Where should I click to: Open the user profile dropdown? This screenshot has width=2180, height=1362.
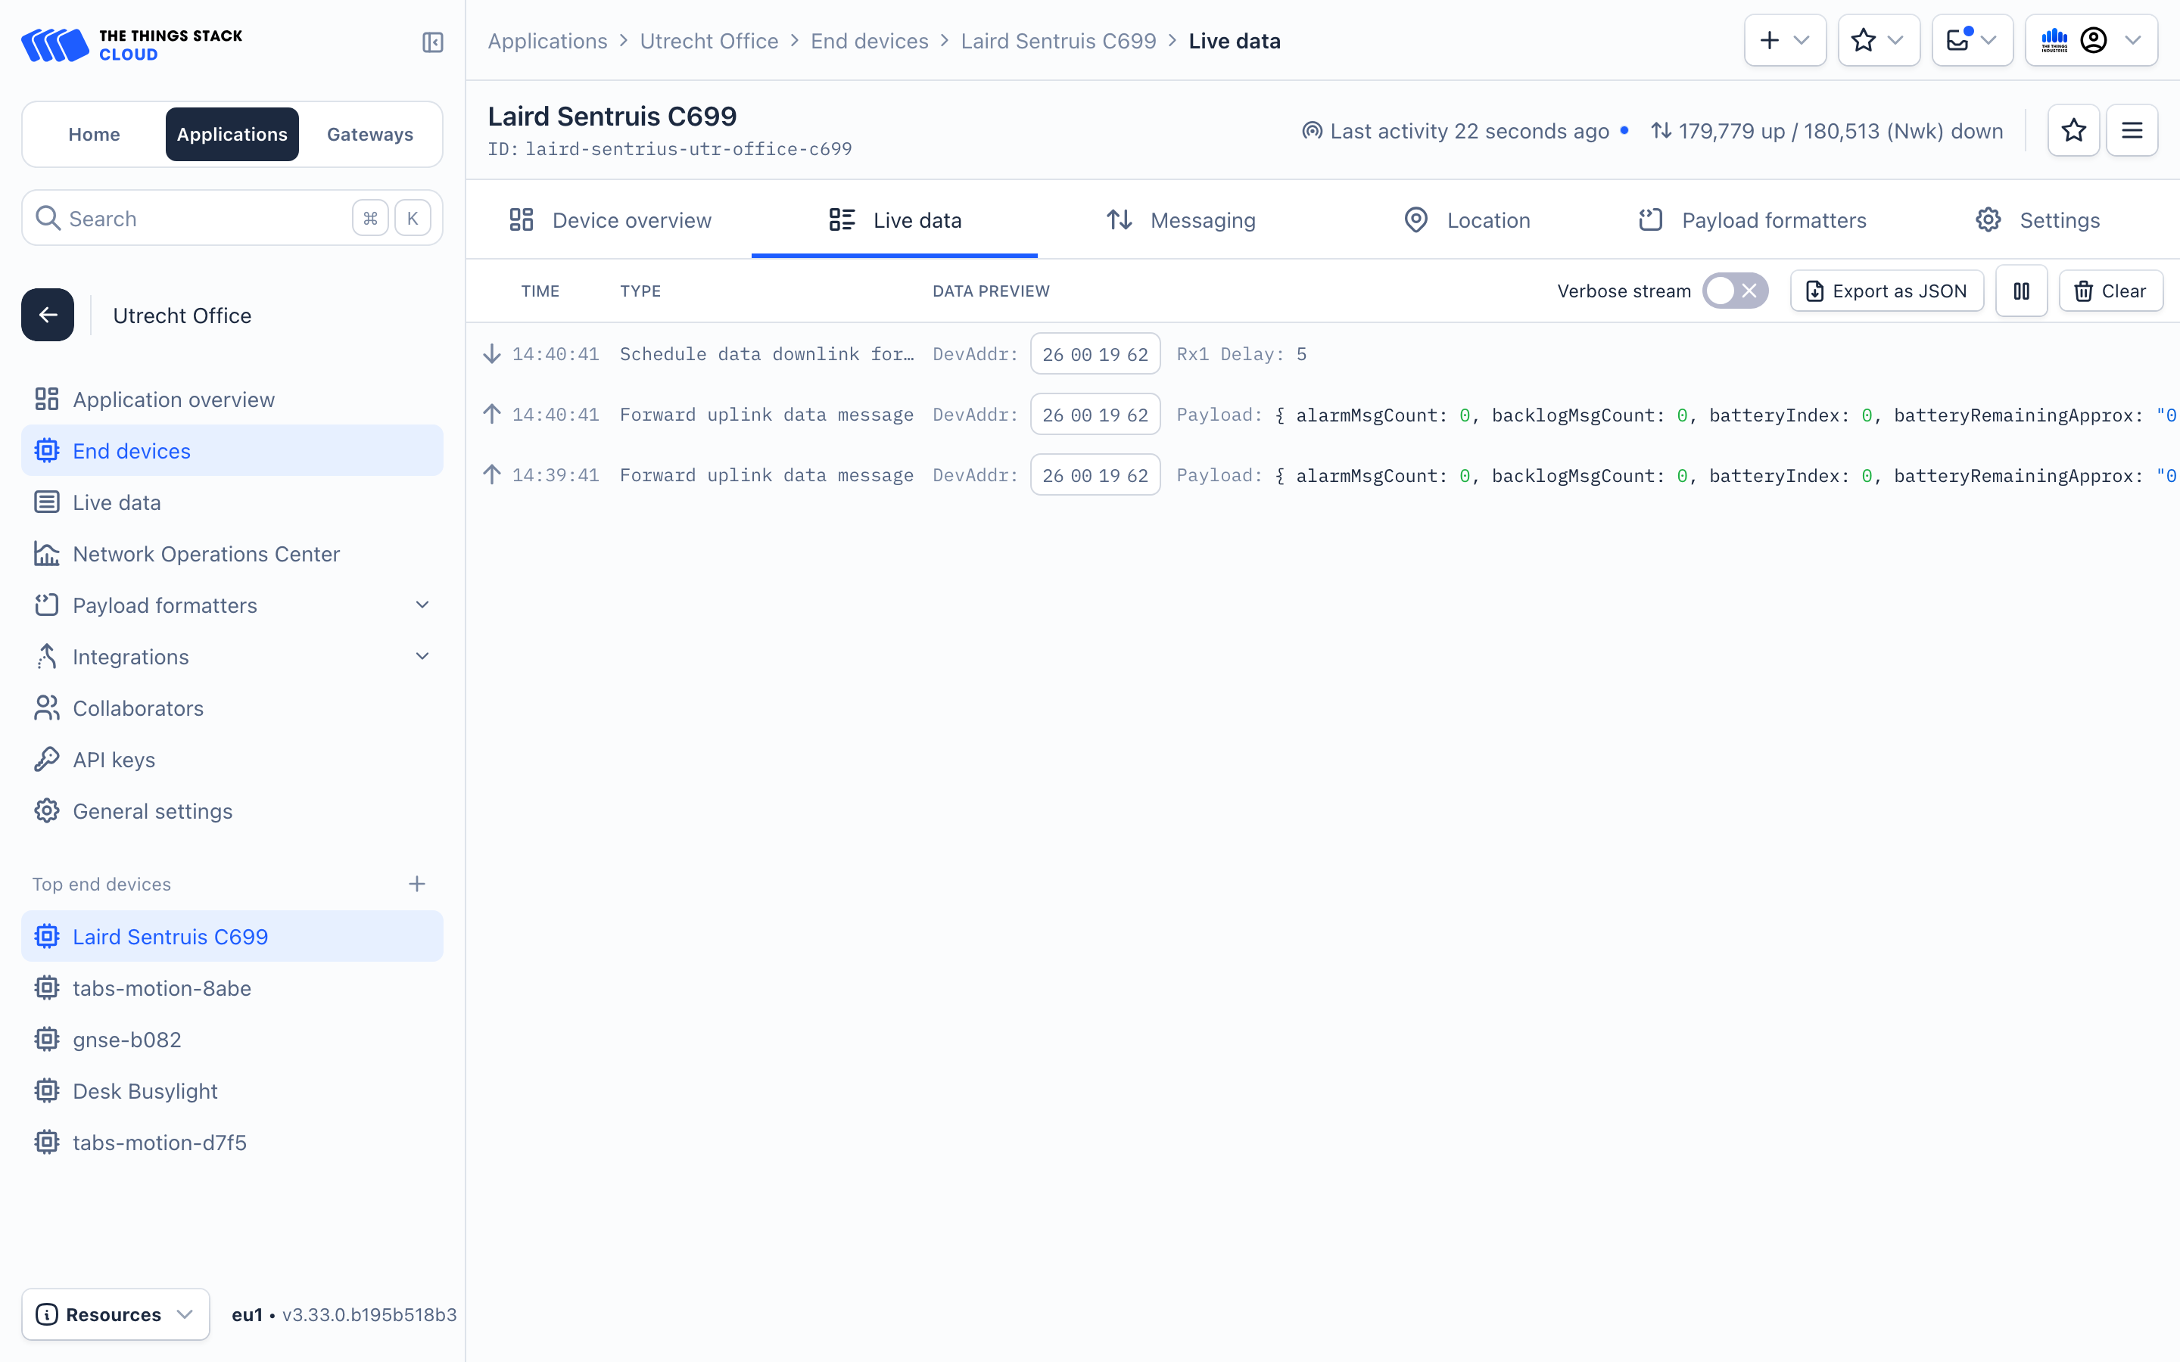tap(2091, 41)
